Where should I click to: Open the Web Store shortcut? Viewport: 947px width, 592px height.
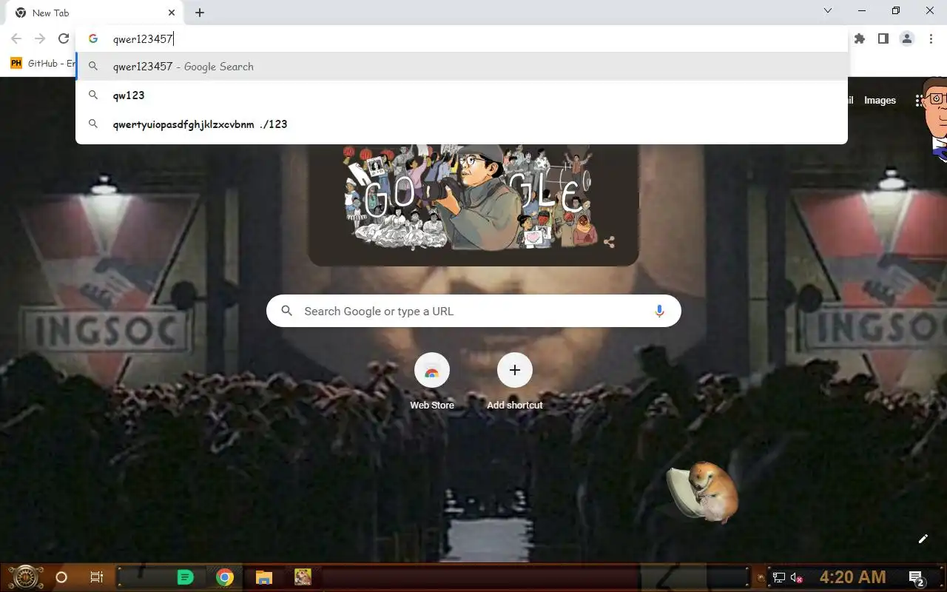coord(432,381)
